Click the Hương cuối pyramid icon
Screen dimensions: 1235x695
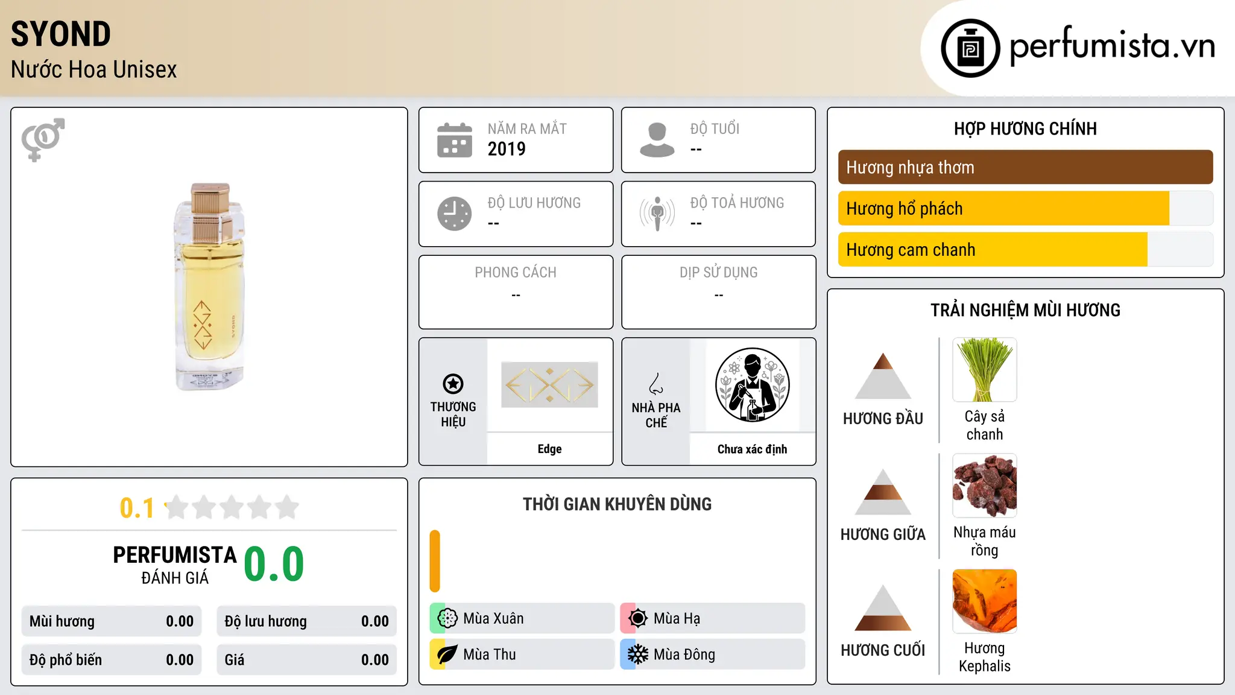click(x=883, y=608)
